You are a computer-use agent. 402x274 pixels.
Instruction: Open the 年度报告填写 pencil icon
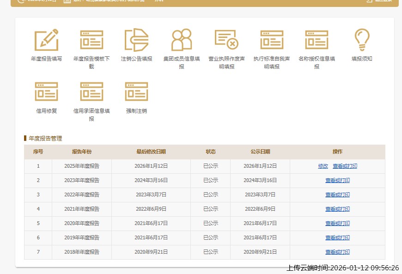coord(46,40)
